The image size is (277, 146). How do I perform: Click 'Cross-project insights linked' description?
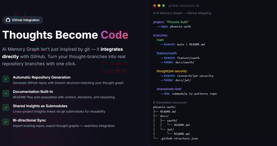click(59, 111)
